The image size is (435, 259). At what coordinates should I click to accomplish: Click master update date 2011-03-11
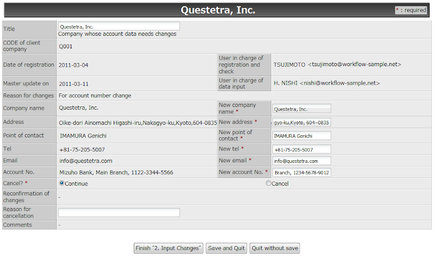[x=73, y=84]
